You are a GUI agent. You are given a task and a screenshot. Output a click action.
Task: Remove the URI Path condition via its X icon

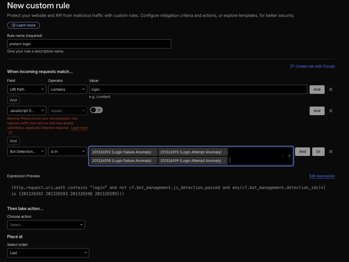[331, 89]
